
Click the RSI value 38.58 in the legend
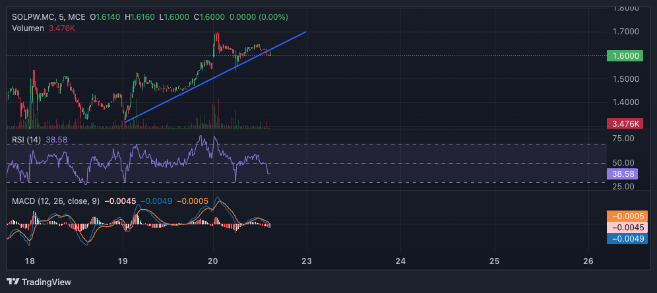coord(57,140)
